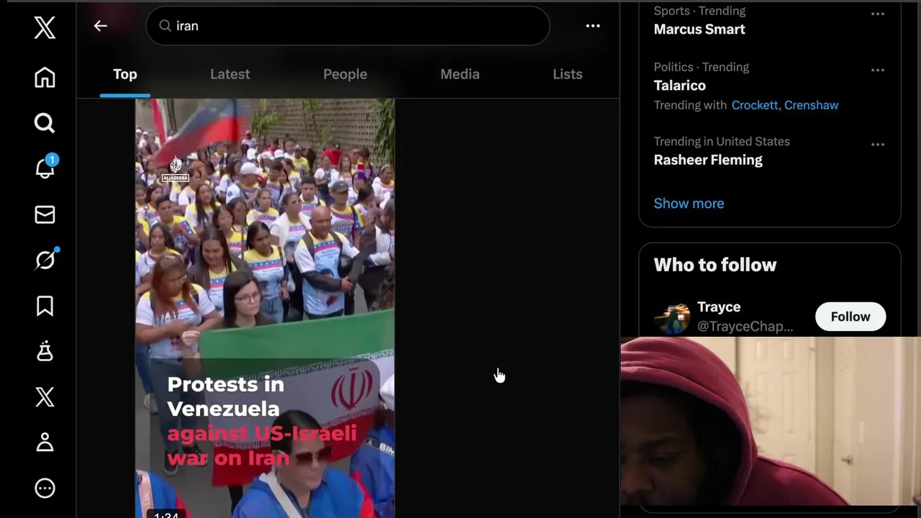
Task: Switch to the People tab
Action: pyautogui.click(x=345, y=74)
